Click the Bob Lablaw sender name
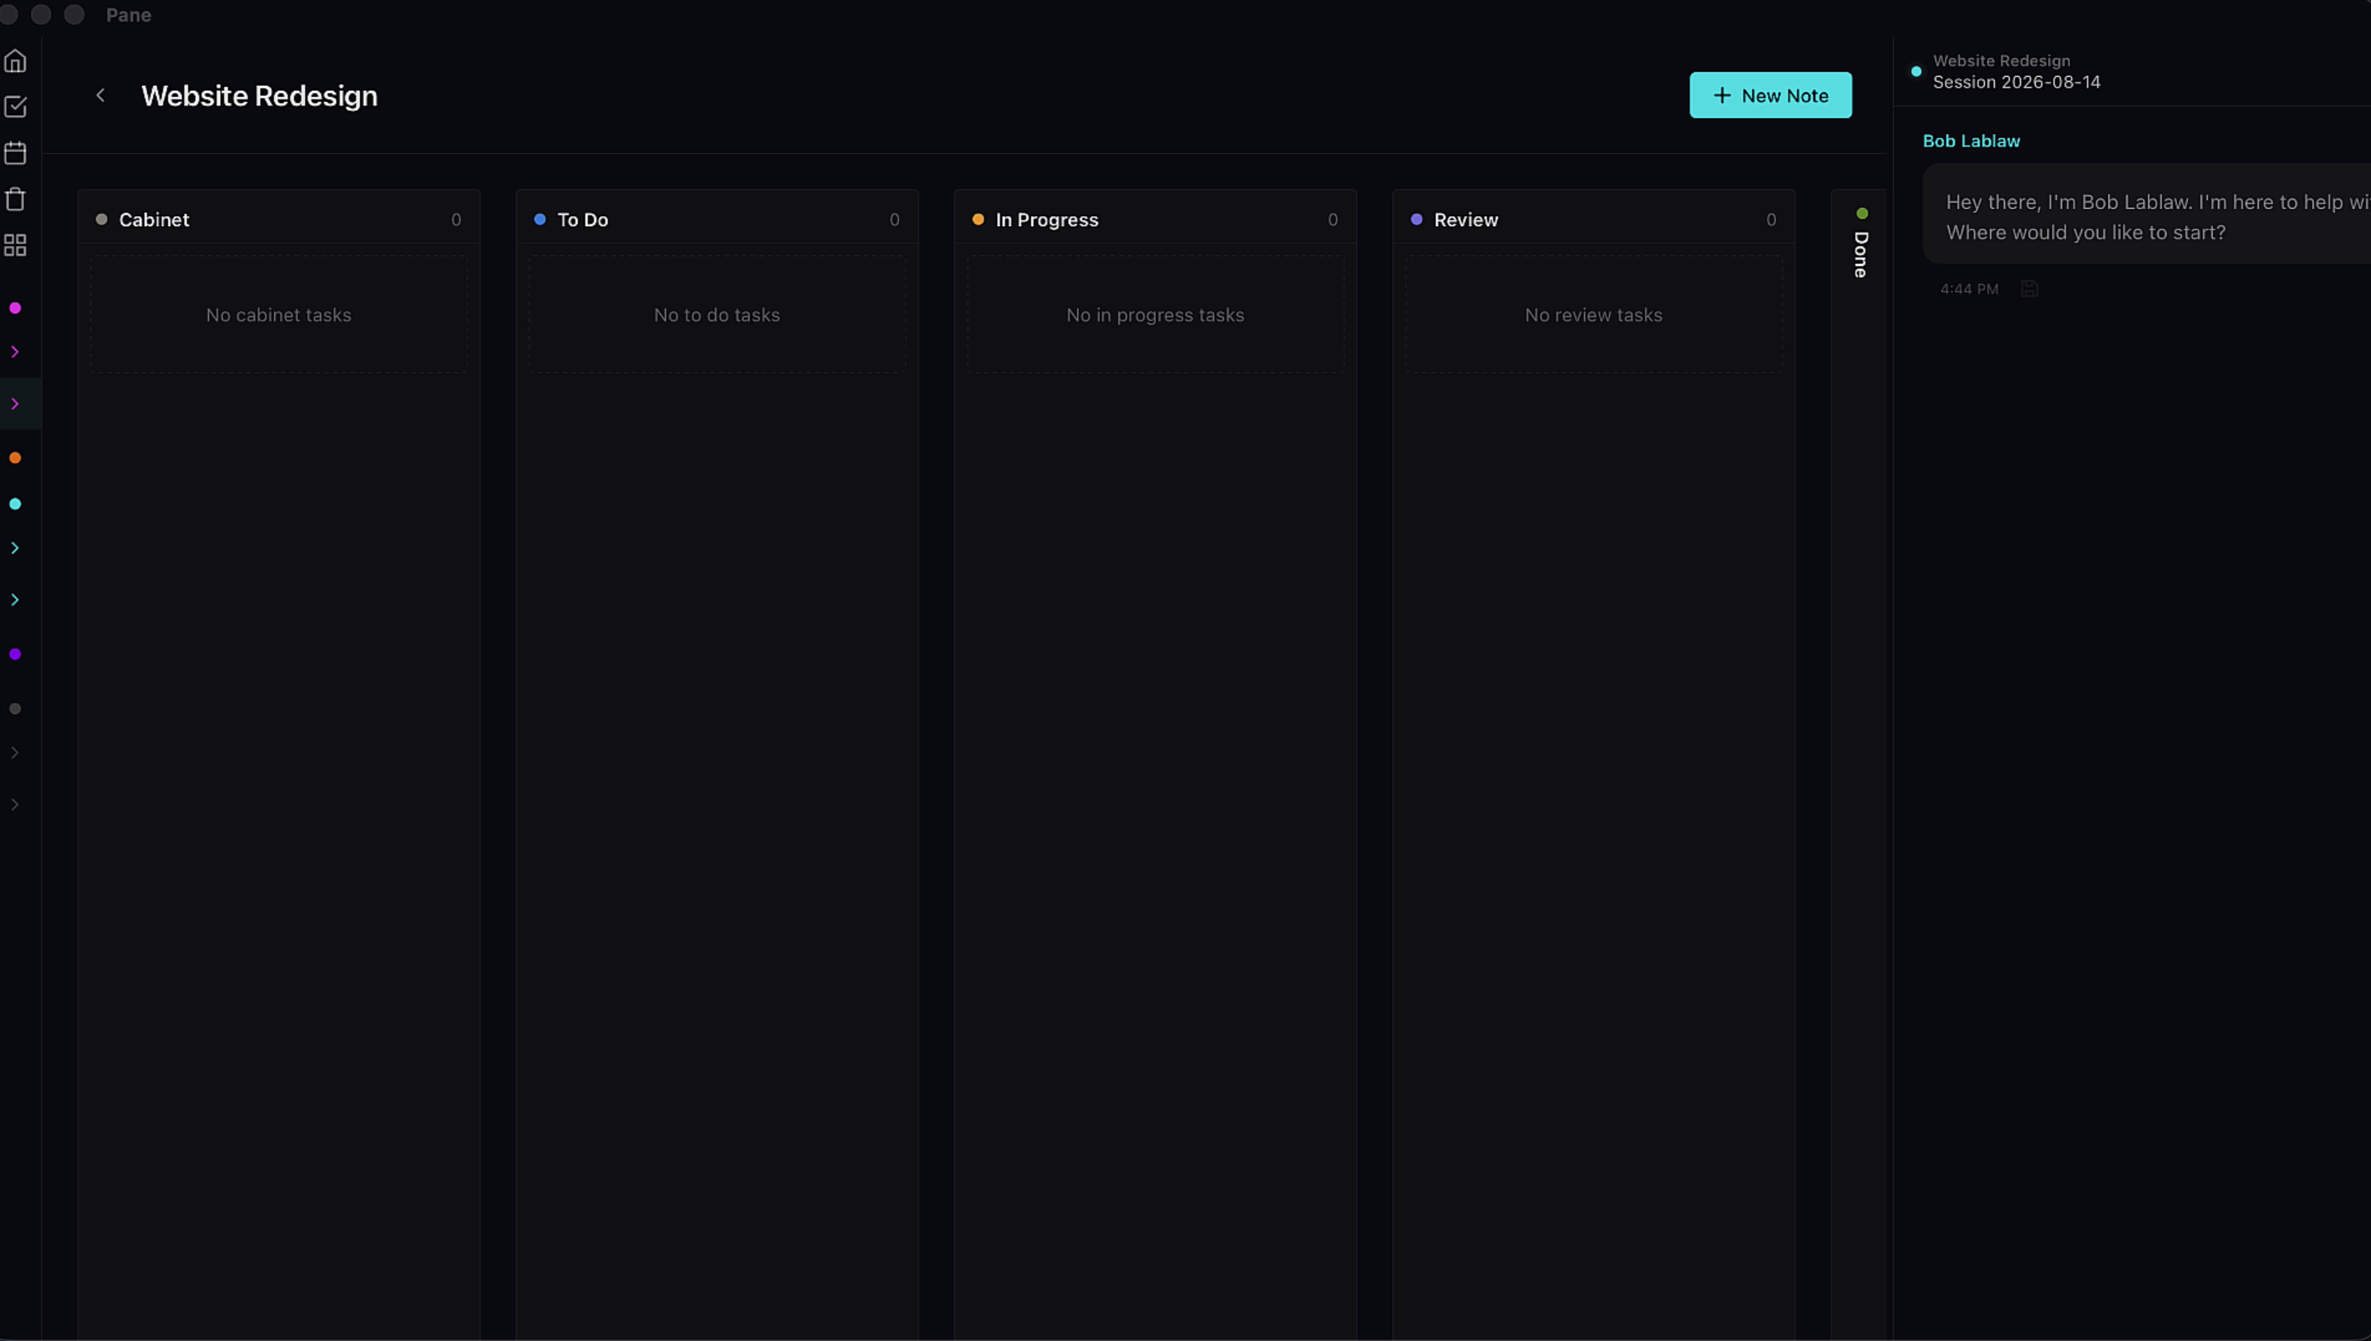 click(x=1971, y=141)
